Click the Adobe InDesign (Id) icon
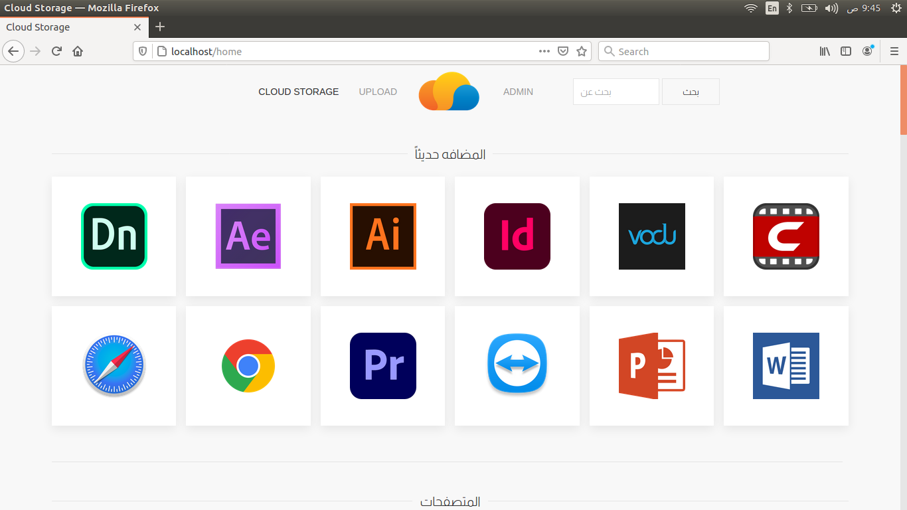This screenshot has height=510, width=907. tap(517, 236)
